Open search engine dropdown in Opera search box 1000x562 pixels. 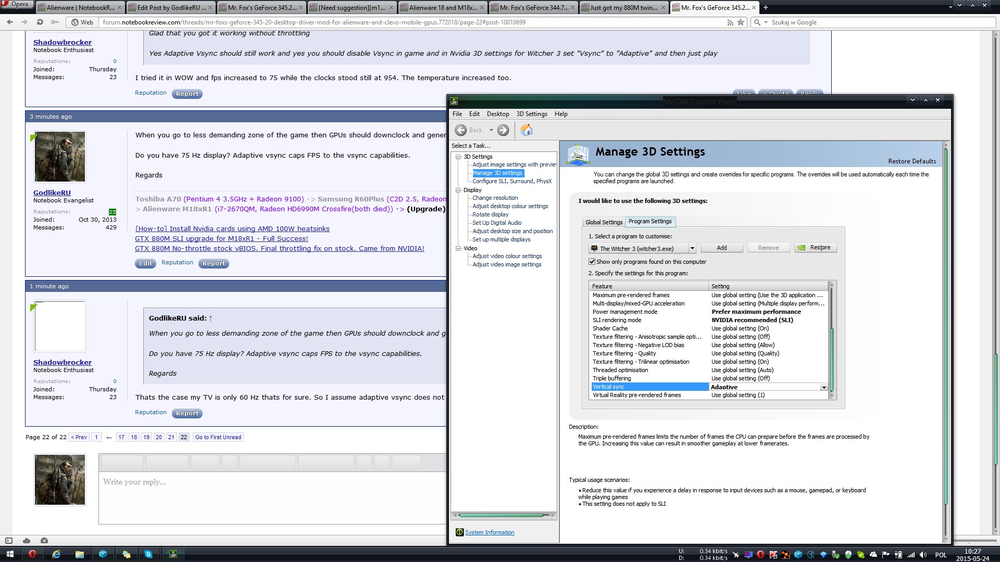[766, 22]
